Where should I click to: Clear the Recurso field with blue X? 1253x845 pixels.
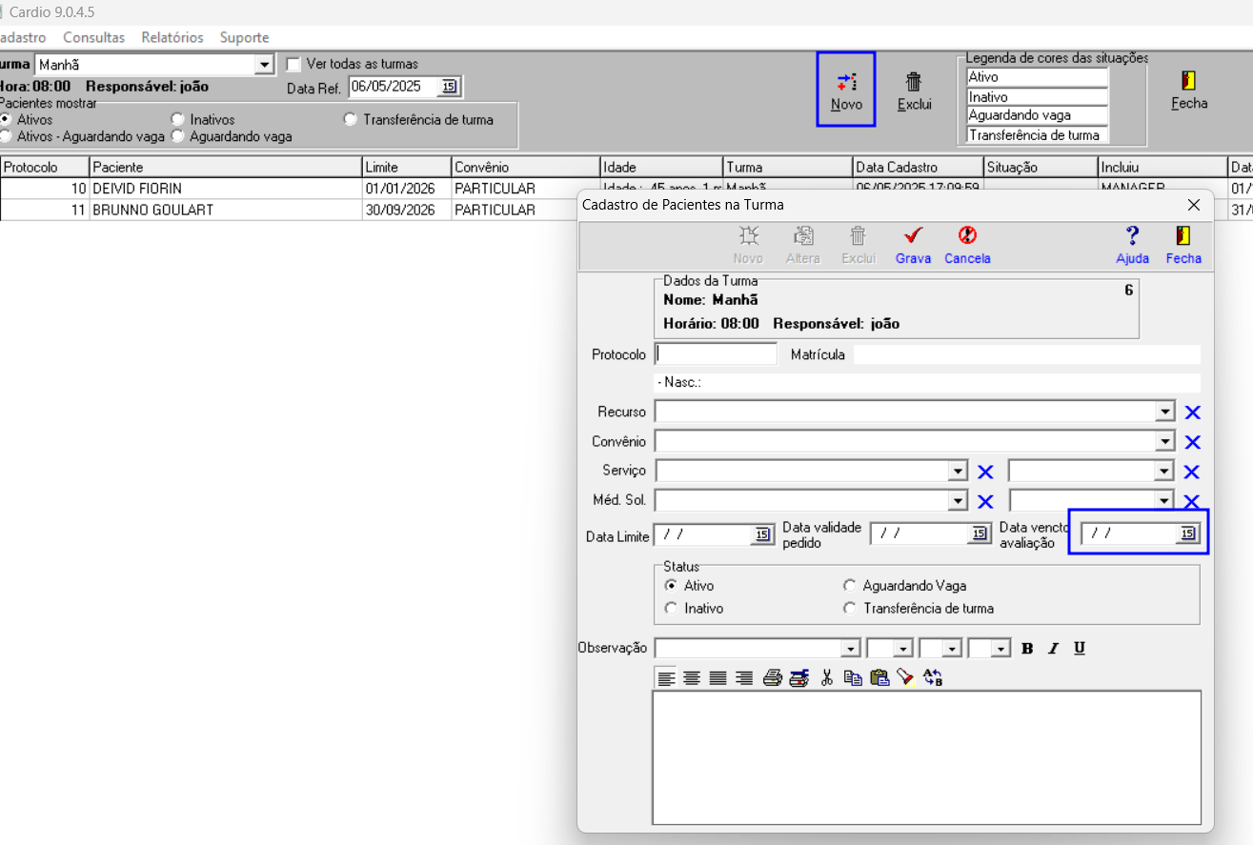(x=1192, y=412)
